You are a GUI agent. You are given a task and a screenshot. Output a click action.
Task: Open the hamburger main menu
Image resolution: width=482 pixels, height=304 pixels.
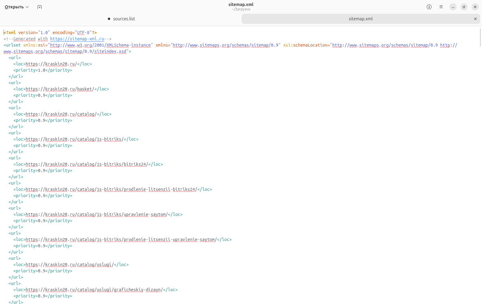(x=441, y=7)
